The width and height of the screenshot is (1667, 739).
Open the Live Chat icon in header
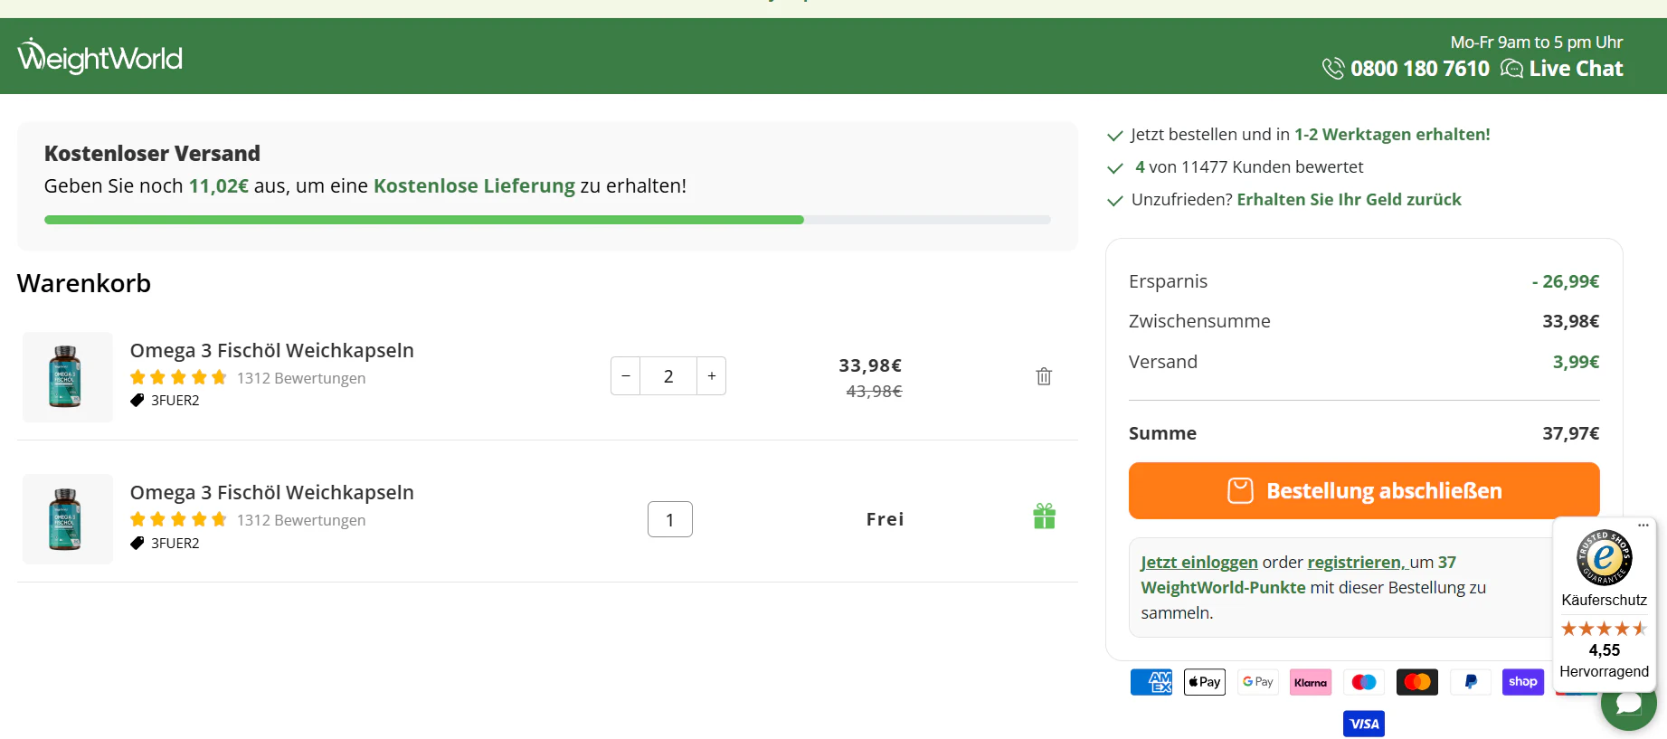click(1511, 69)
